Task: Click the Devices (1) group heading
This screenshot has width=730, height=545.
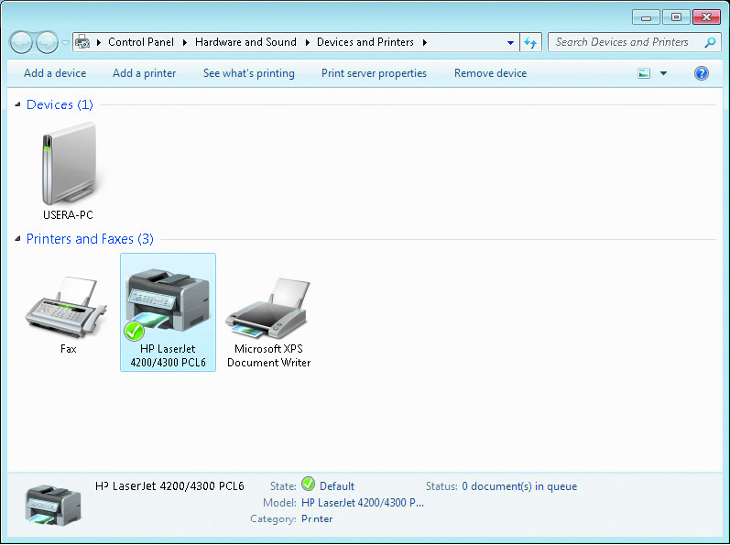Action: [x=60, y=104]
